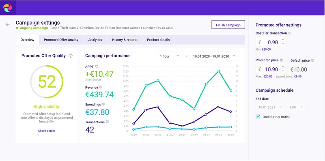
Task: Open the History & reports tab
Action: pos(125,40)
